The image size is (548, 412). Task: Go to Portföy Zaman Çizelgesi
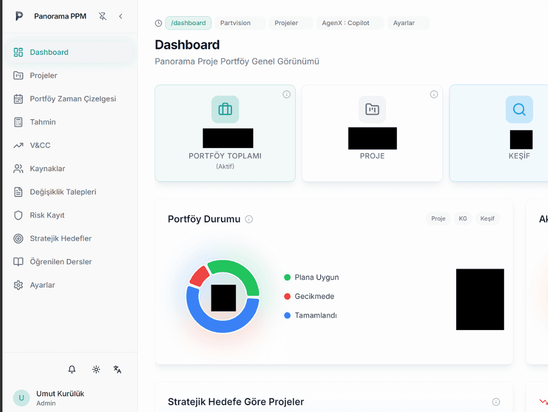(70, 99)
